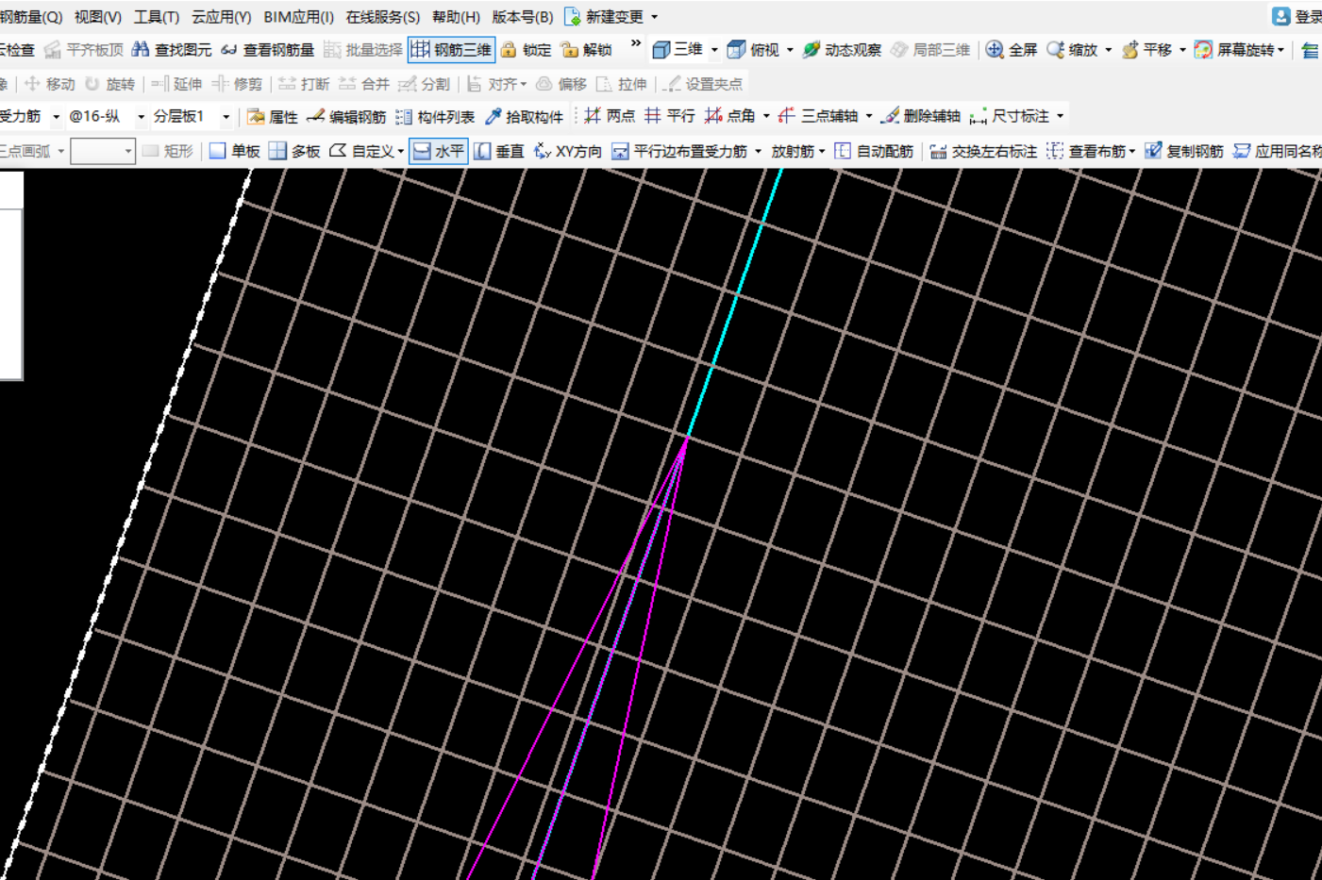Image resolution: width=1322 pixels, height=880 pixels.
Task: Click the 锁定 lock icon
Action: tap(509, 50)
